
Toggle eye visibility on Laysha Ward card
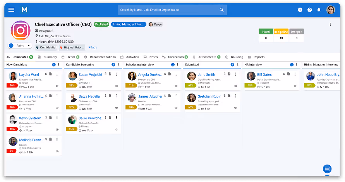pos(57,86)
